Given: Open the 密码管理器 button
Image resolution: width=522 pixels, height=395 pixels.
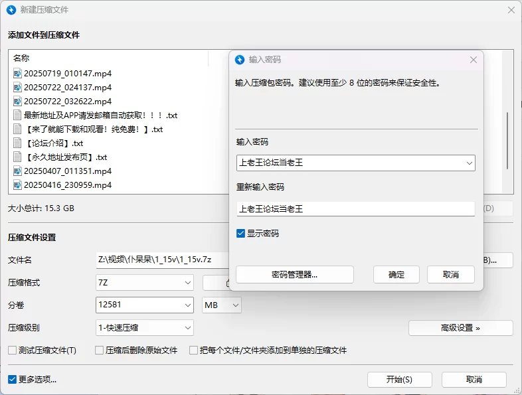Looking at the screenshot, I should point(294,275).
